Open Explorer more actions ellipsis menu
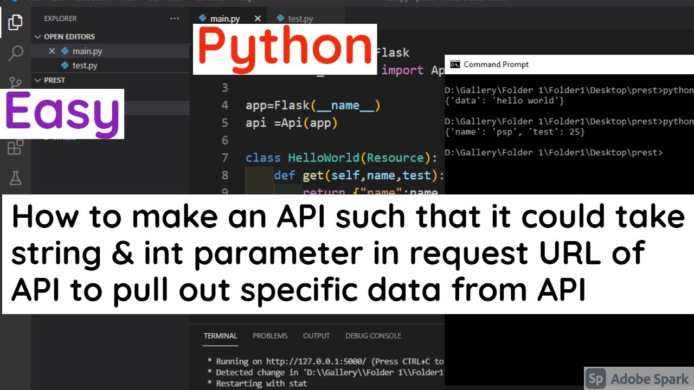The image size is (694, 390). click(x=175, y=18)
